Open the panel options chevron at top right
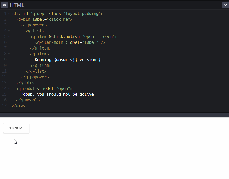 tap(225, 5)
